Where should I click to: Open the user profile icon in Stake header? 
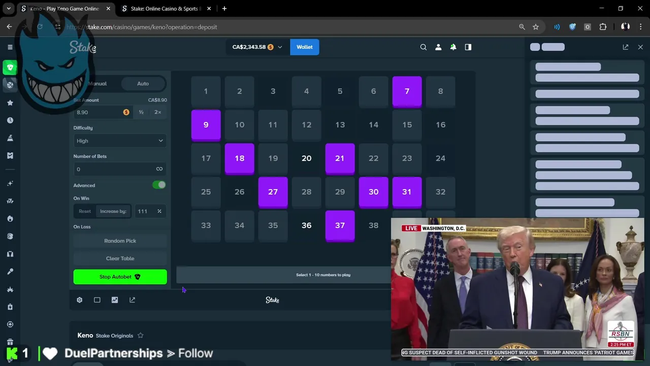[438, 47]
